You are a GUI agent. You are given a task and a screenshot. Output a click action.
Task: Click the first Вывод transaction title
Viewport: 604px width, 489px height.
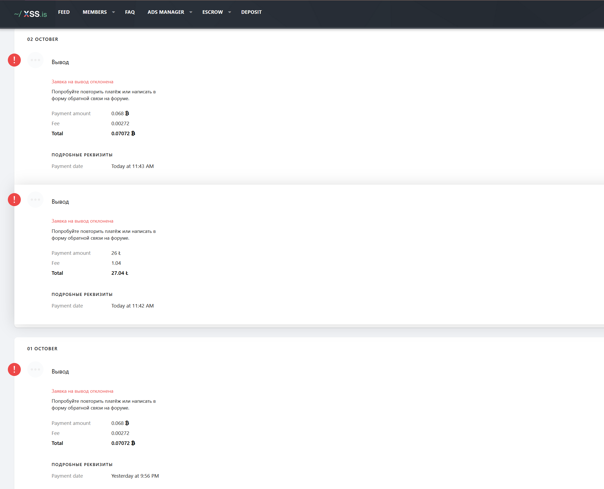click(x=60, y=62)
